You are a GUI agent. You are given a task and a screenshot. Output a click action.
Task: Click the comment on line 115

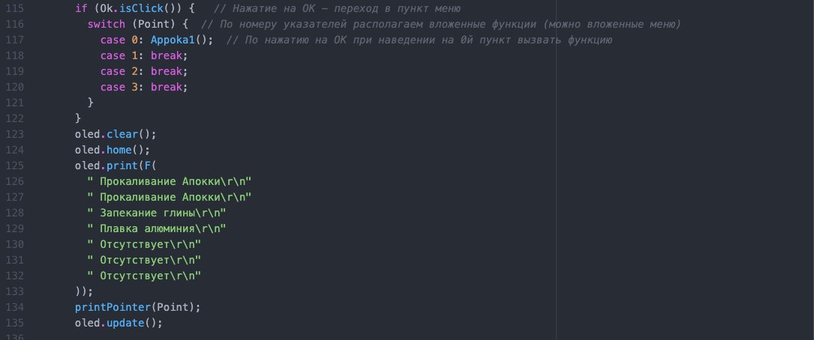click(337, 8)
